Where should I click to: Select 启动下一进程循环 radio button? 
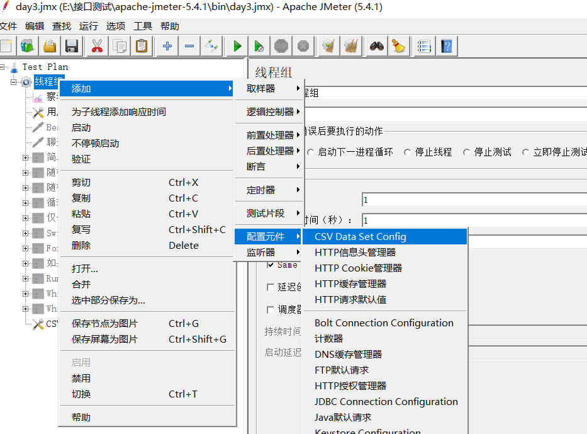[310, 152]
